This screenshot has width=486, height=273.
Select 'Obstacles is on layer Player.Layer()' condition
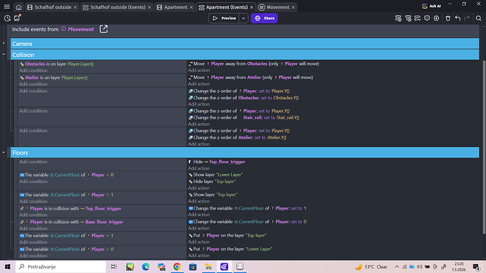click(x=57, y=64)
